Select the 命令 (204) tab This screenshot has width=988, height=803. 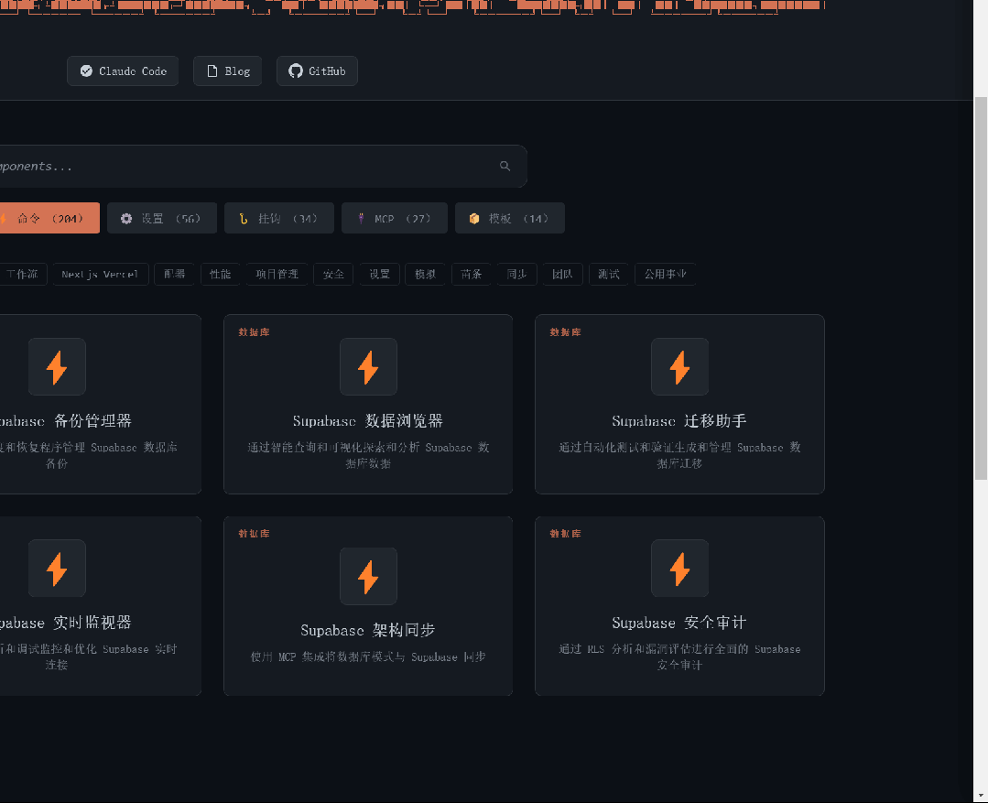coord(49,218)
